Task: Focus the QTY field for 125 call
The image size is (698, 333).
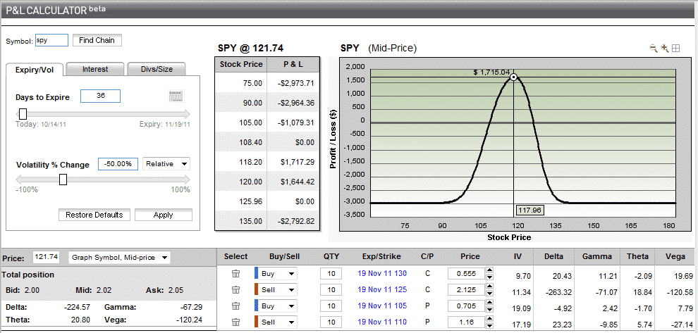Action: pyautogui.click(x=331, y=290)
